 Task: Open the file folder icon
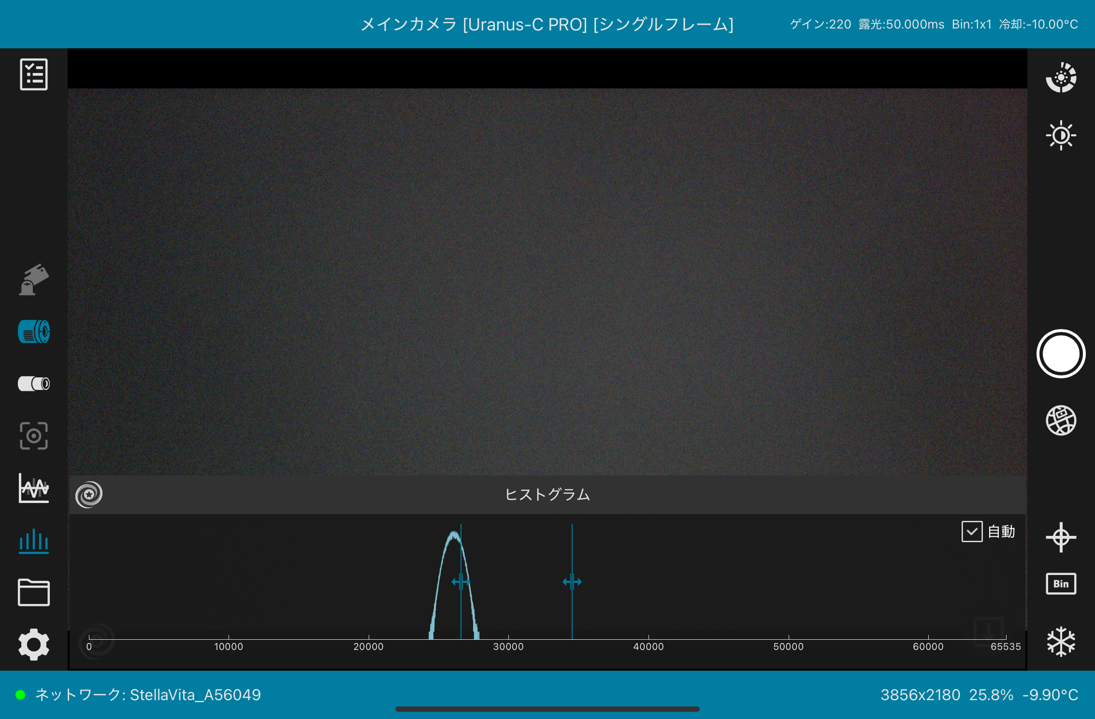[34, 592]
